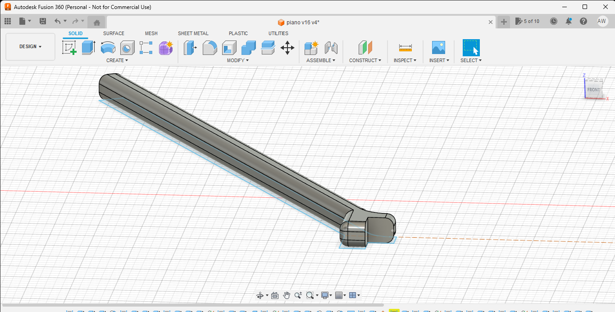615x312 pixels.
Task: Open the Sheet Metal tab
Action: 193,33
